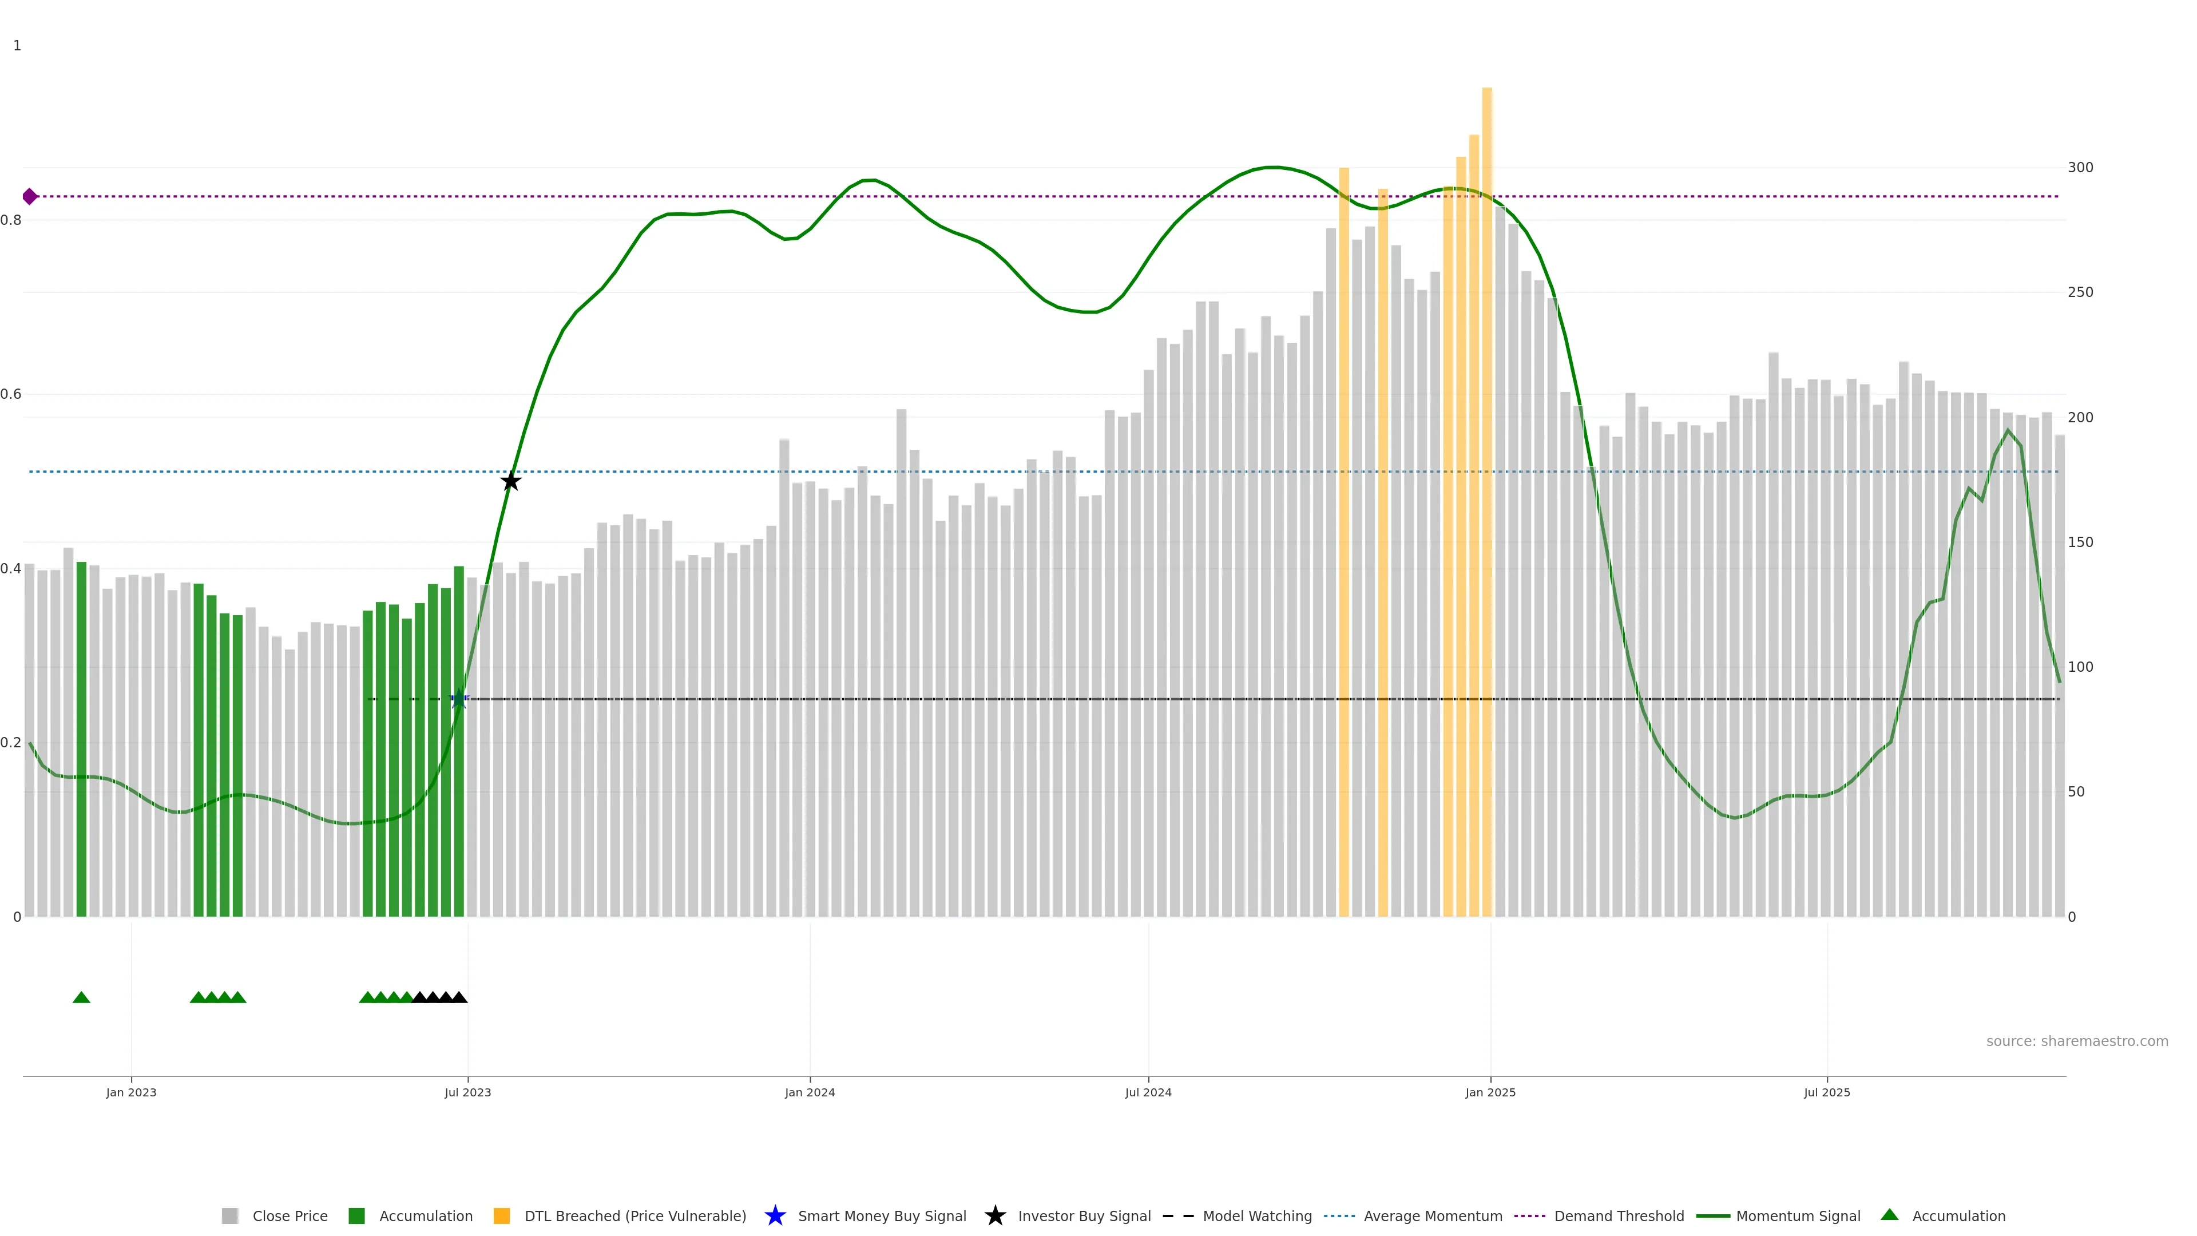This screenshot has height=1236, width=2197.
Task: Click the orange DTL Breached legend swatch
Action: coord(502,1215)
